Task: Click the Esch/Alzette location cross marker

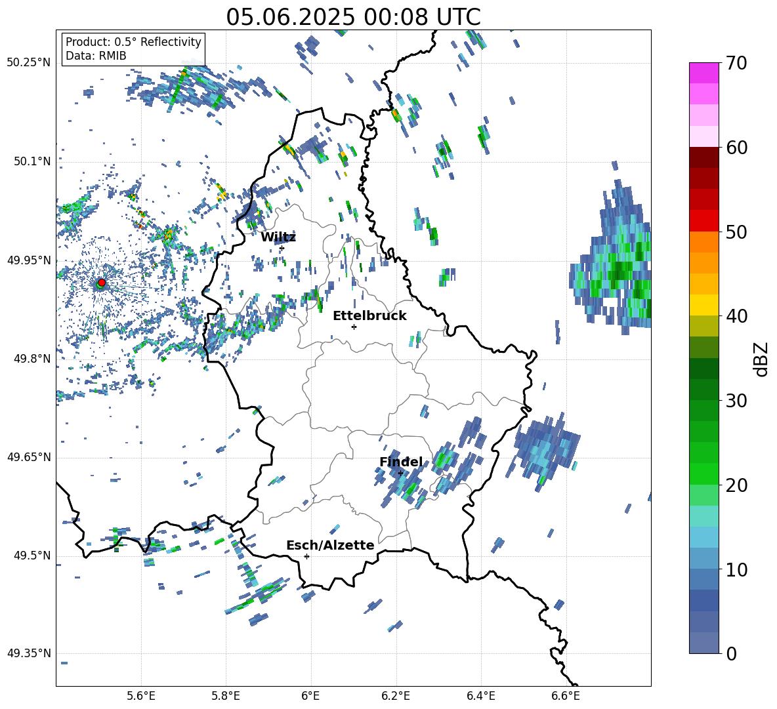Action: 306,556
